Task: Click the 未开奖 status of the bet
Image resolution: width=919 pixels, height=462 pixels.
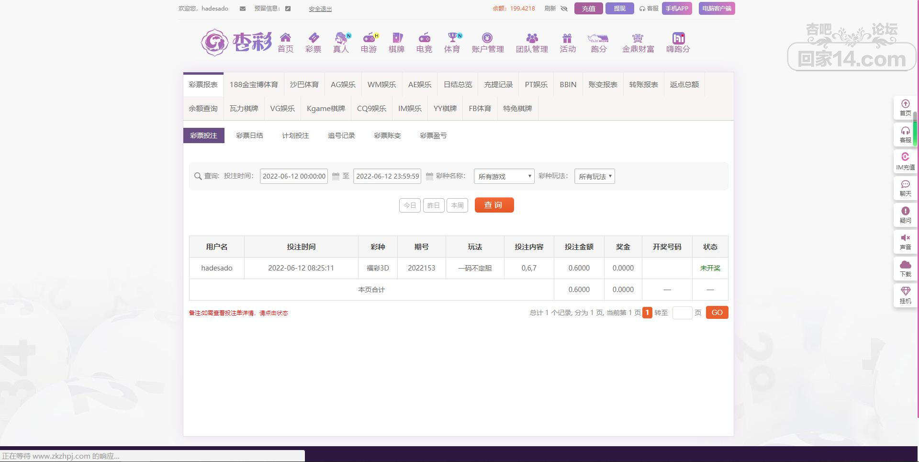Action: click(710, 268)
